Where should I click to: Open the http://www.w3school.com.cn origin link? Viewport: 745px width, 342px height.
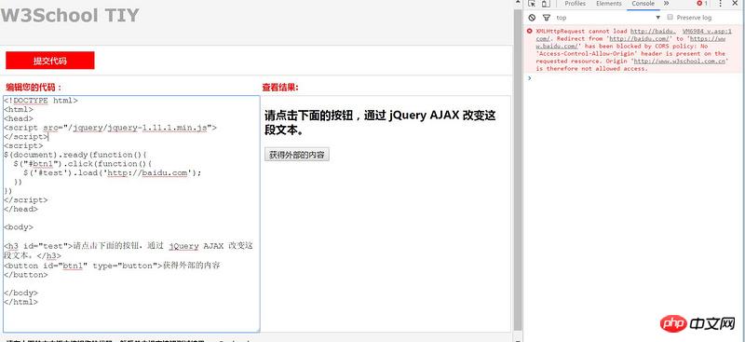click(x=680, y=62)
